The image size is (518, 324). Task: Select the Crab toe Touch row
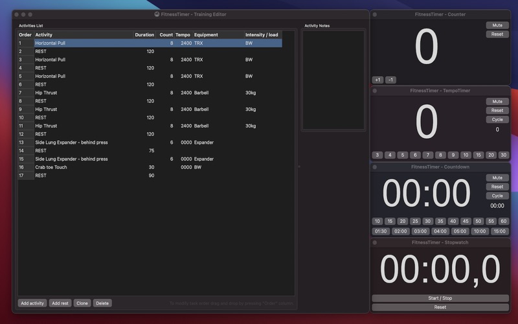tap(150, 167)
